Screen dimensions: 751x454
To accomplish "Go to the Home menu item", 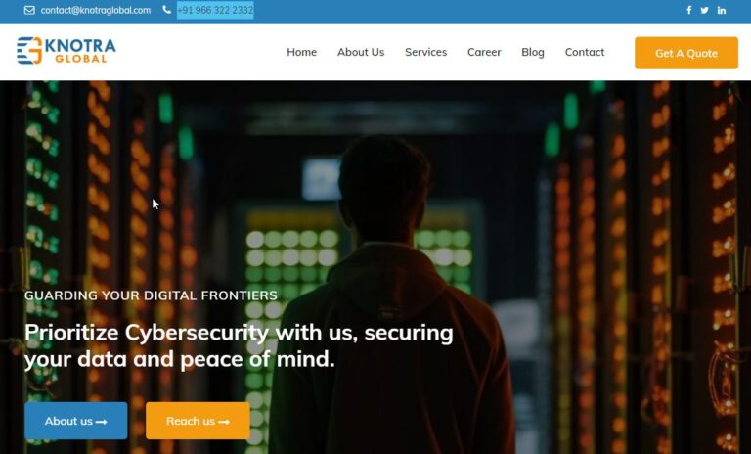I will click(x=302, y=52).
